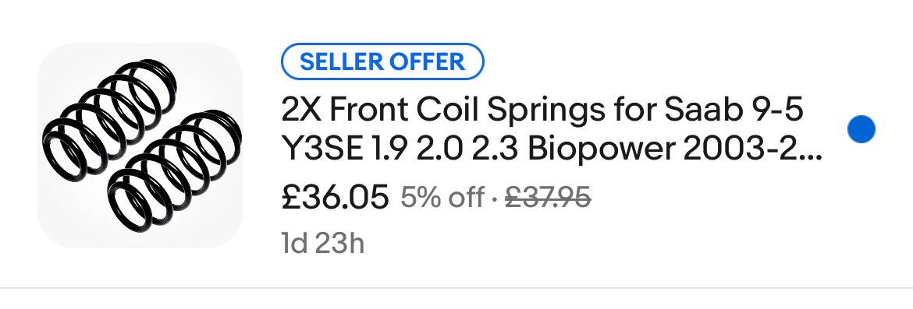Click the '5% off' discount label
Viewport: 913px width, 309px height.
coord(442,198)
